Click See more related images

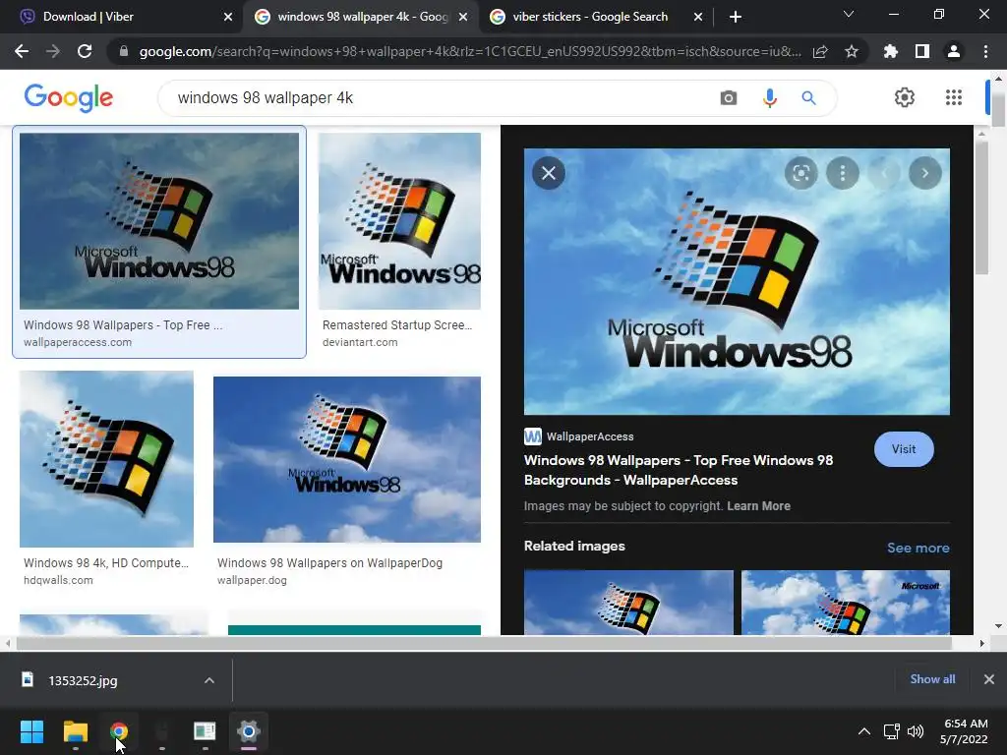click(x=918, y=548)
